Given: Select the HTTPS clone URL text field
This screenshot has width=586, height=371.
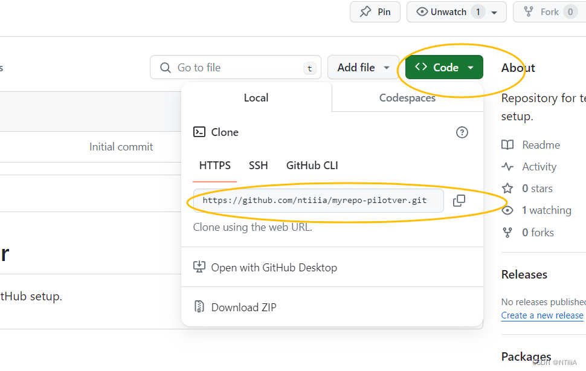Looking at the screenshot, I should pos(318,201).
